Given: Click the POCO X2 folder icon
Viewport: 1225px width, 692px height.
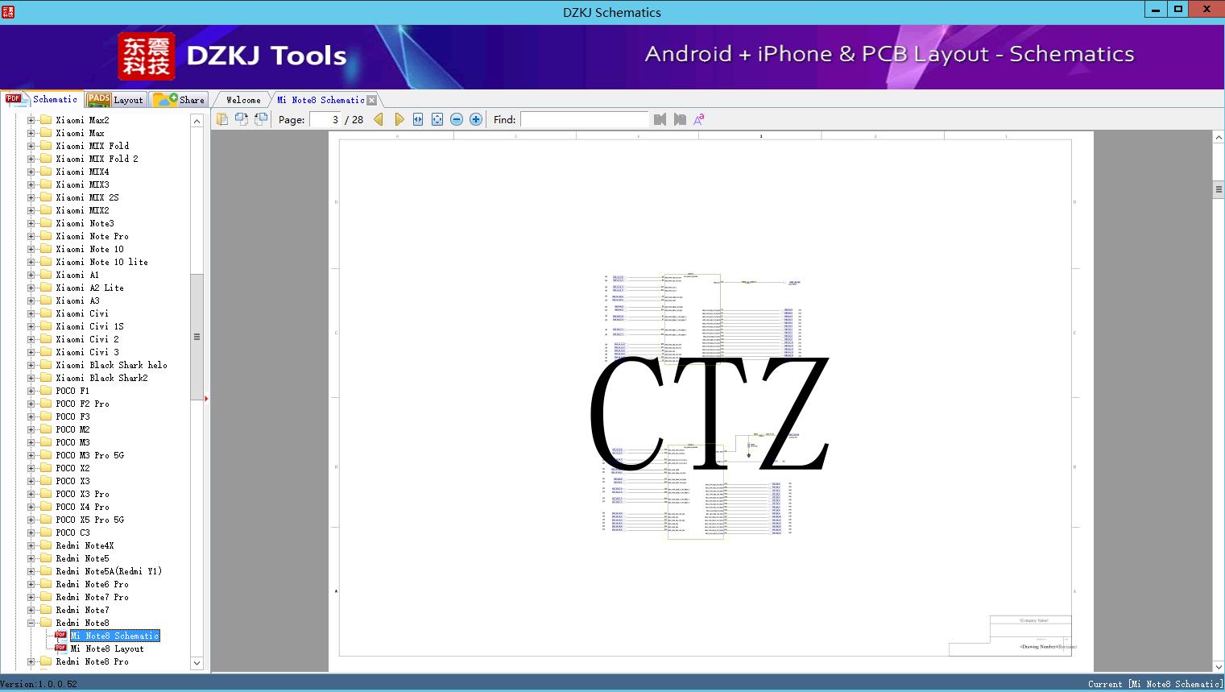Looking at the screenshot, I should 46,468.
